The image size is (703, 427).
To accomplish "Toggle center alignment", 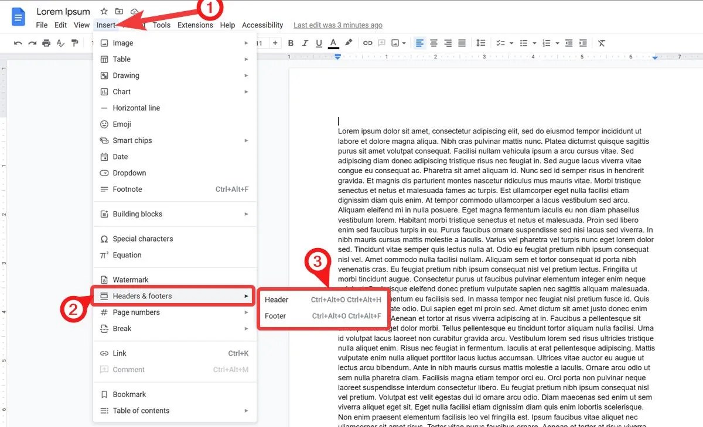I will pyautogui.click(x=434, y=43).
